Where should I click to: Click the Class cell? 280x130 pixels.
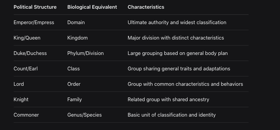pyautogui.click(x=73, y=69)
